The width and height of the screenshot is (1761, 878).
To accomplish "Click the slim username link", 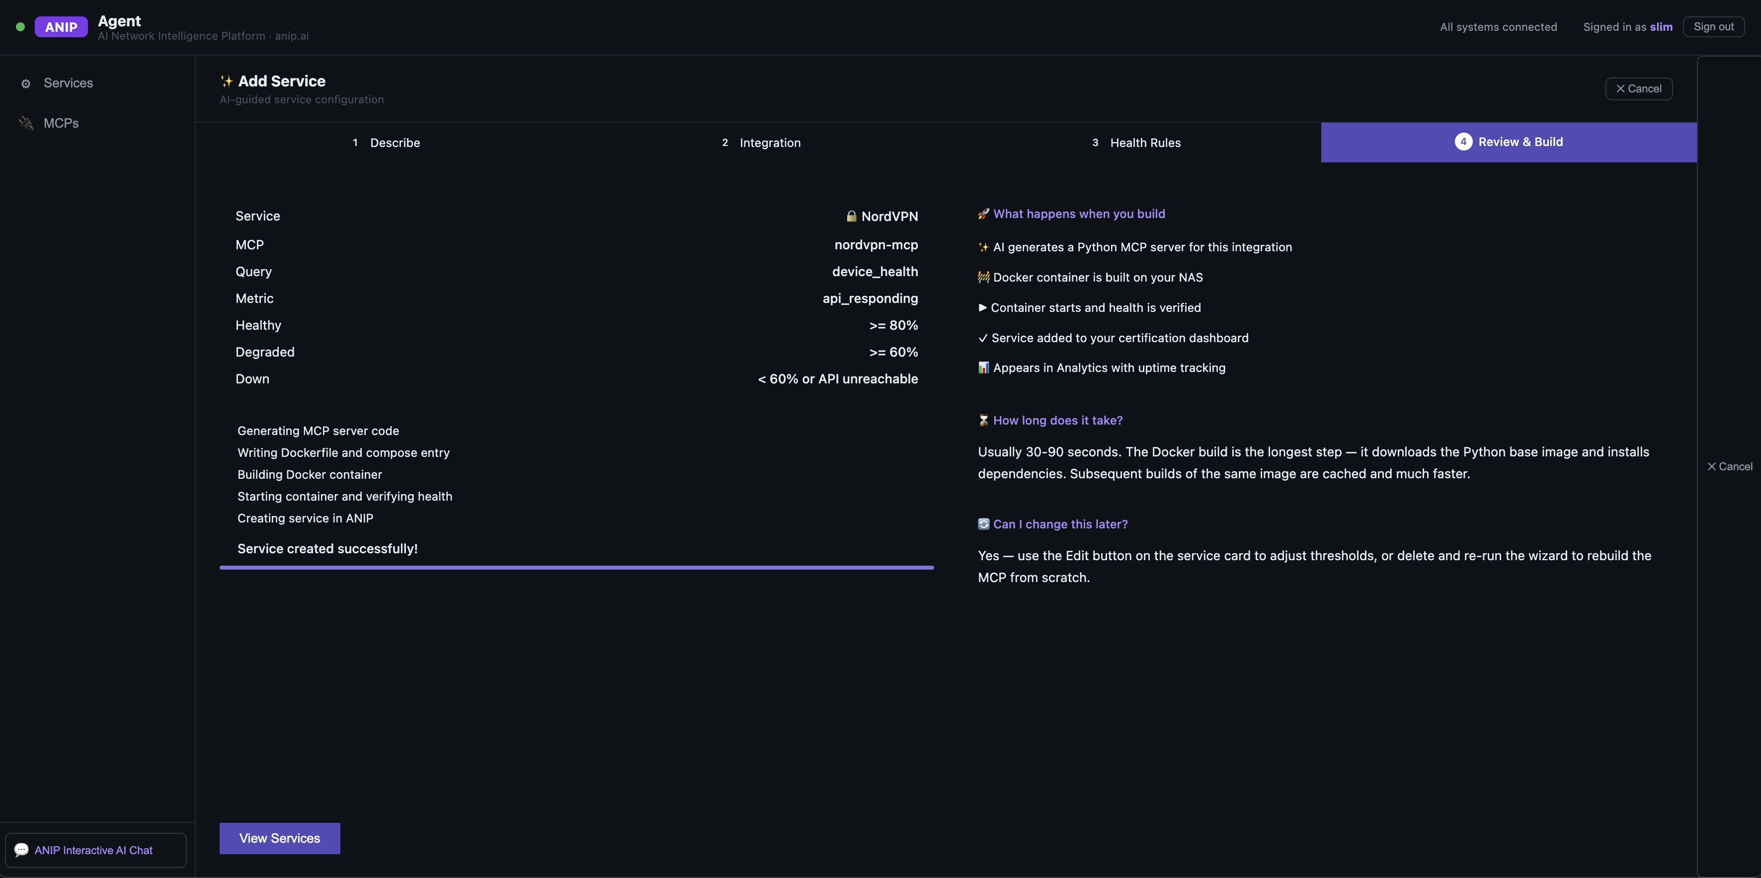I will [x=1661, y=27].
